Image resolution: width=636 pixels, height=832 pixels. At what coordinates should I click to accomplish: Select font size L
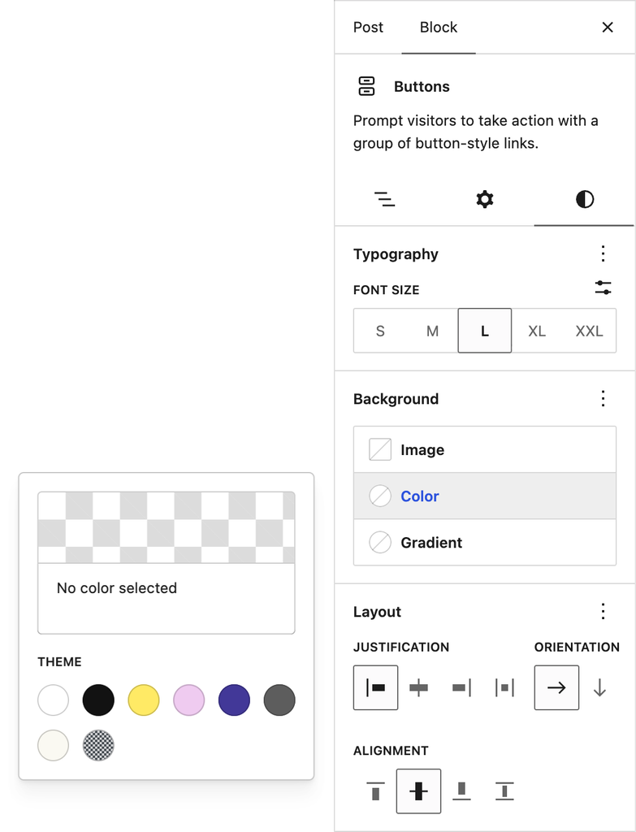(x=485, y=331)
